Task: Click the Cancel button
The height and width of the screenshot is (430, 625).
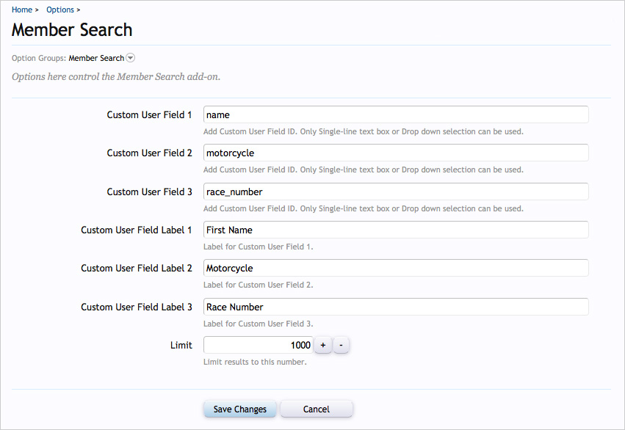Action: point(317,409)
